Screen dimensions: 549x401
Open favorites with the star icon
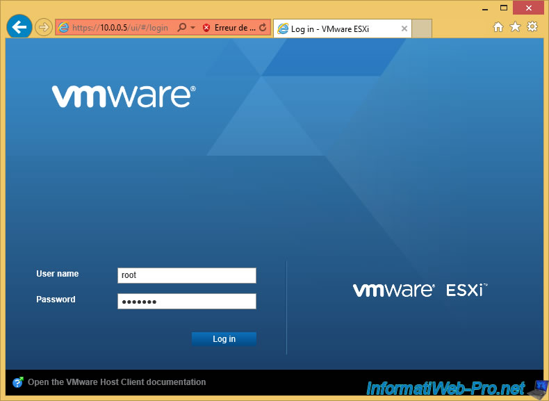point(515,26)
